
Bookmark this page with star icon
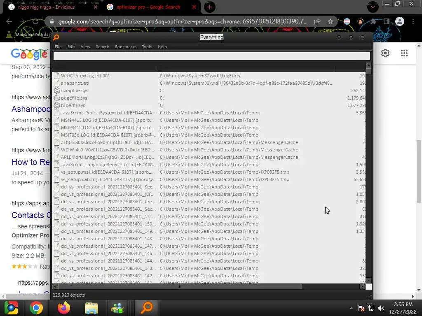click(331, 21)
